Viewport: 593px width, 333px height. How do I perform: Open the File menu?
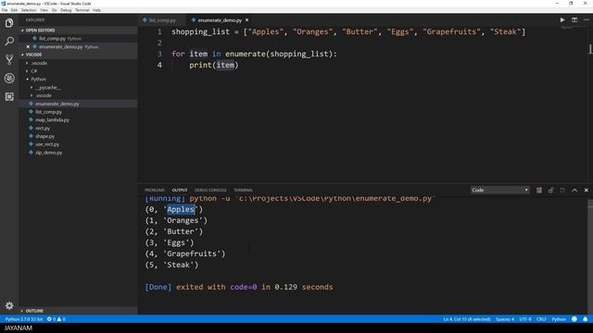click(x=5, y=10)
